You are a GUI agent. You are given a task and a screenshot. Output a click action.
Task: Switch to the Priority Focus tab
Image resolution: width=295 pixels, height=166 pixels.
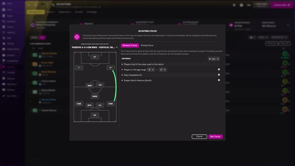(147, 45)
